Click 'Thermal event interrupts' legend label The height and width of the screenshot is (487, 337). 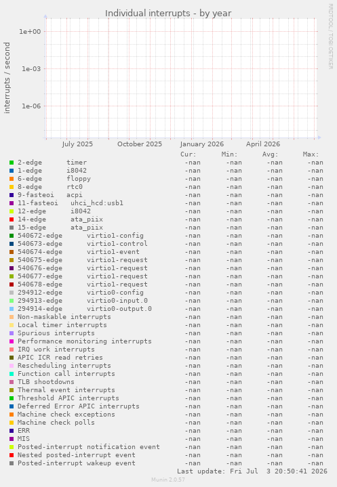point(66,389)
